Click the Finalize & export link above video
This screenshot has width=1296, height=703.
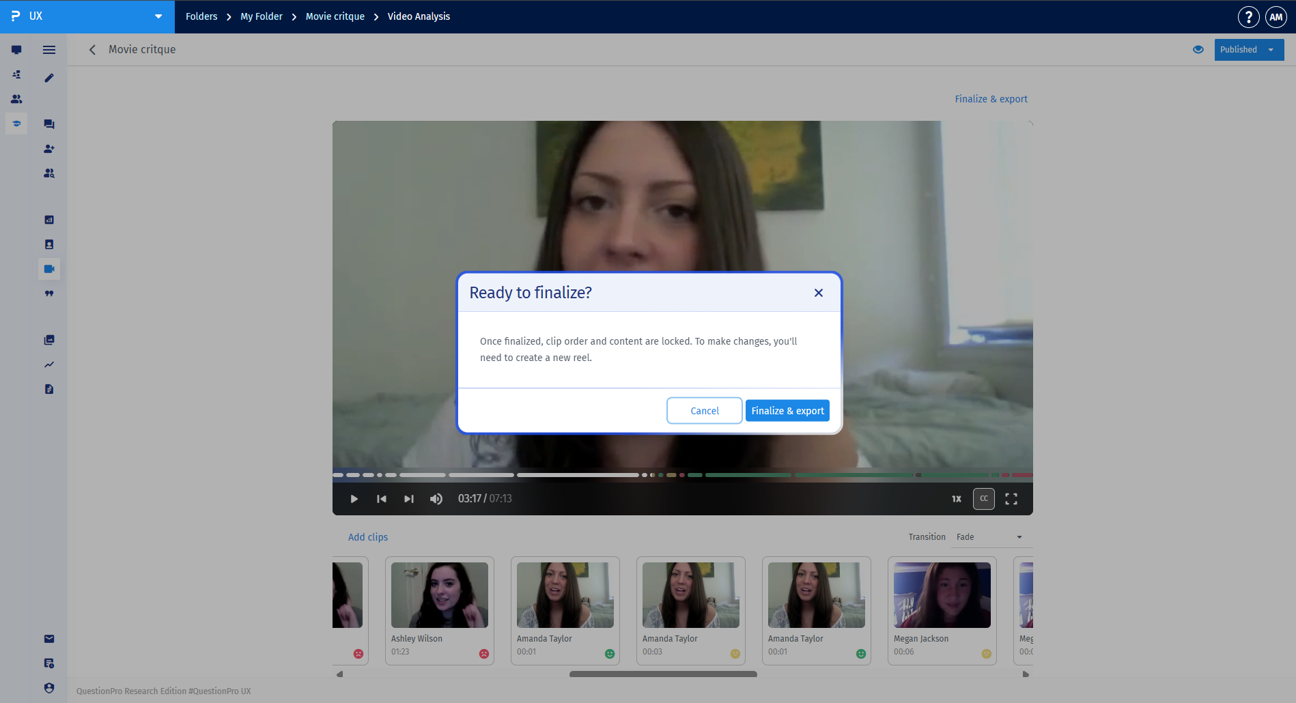(x=991, y=99)
